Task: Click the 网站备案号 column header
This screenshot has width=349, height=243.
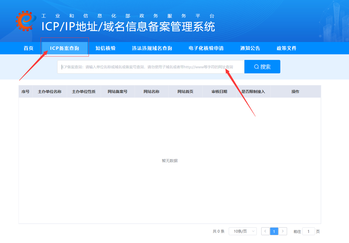Action: tap(117, 92)
